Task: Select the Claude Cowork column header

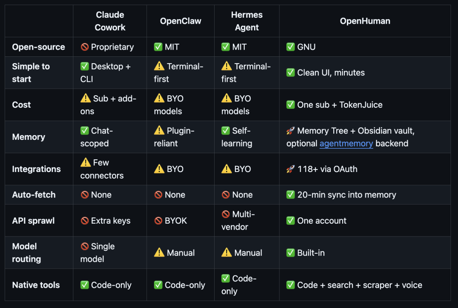Action: coord(110,21)
